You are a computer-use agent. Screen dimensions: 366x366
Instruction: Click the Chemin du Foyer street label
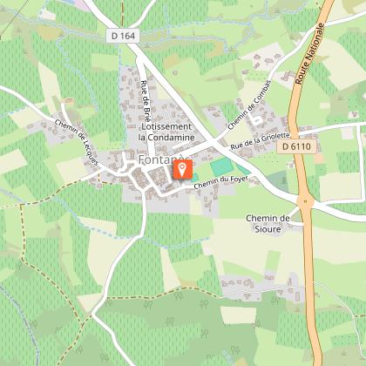point(221,182)
